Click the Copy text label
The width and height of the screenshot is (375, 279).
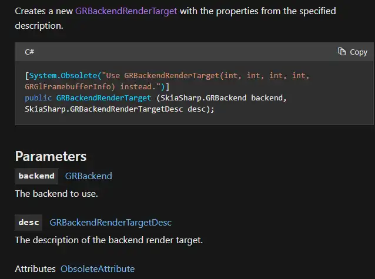pyautogui.click(x=359, y=52)
